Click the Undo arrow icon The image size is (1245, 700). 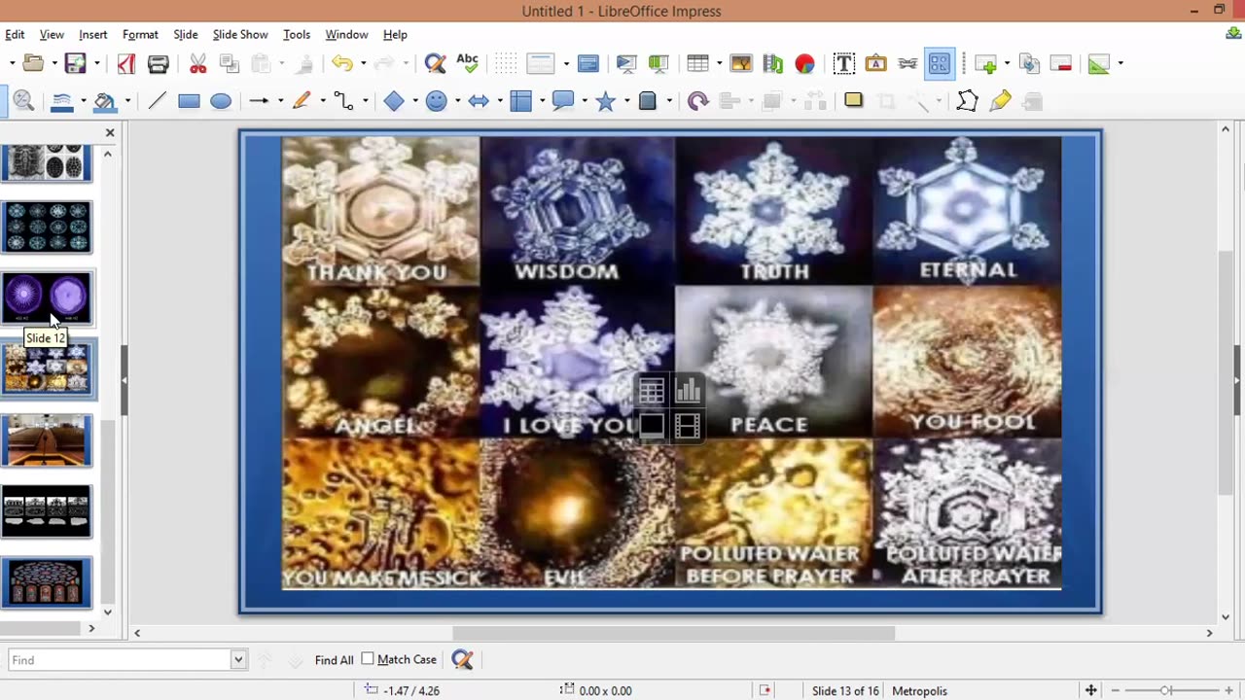pyautogui.click(x=341, y=64)
